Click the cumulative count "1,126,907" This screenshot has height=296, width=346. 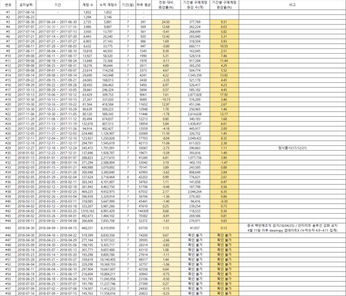[x=108, y=134]
